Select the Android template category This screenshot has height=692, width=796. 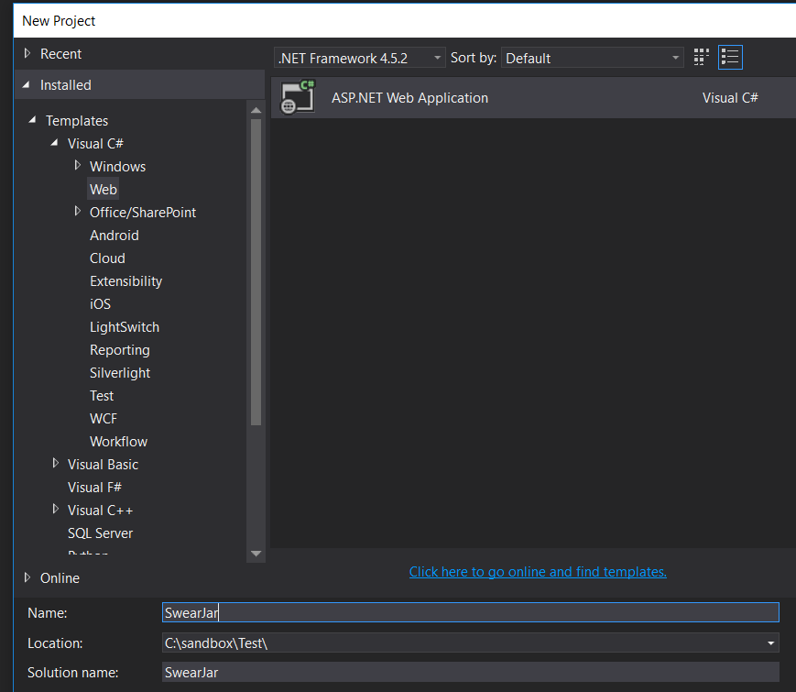(114, 235)
